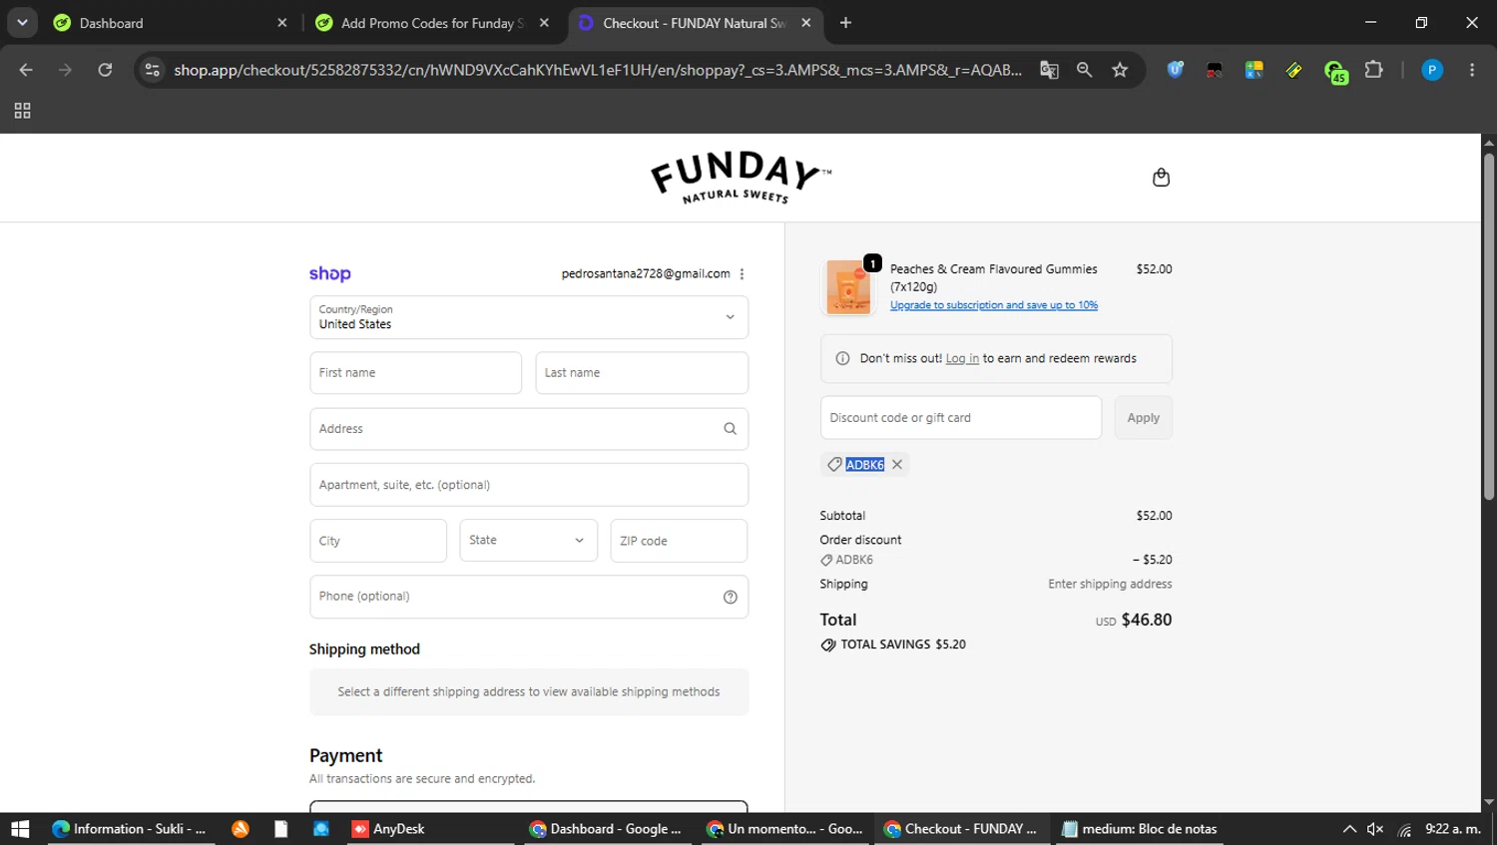
Task: Close the Add Promo Codes tab
Action: (544, 23)
